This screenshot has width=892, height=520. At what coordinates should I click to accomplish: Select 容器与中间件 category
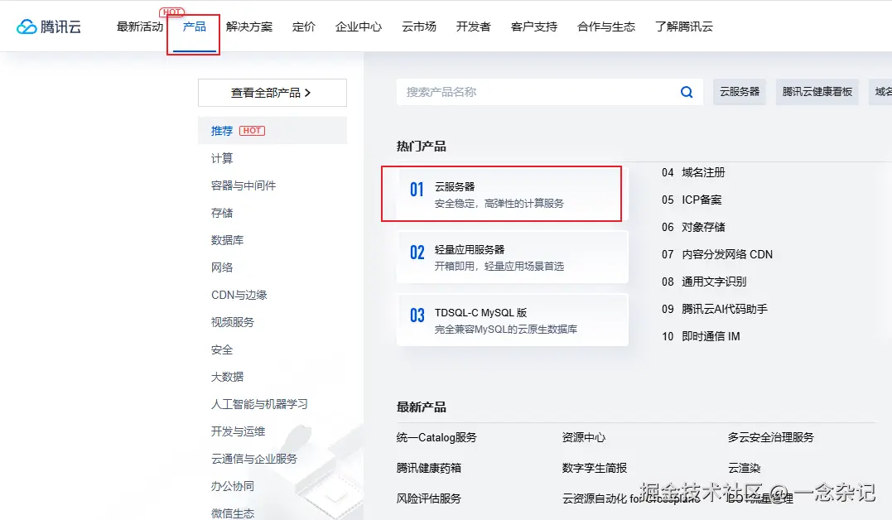coord(243,185)
